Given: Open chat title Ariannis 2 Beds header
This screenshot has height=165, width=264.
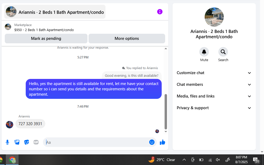Looking at the screenshot, I should [x=55, y=12].
